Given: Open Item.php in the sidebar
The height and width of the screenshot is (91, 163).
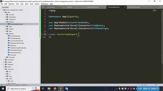Looking at the screenshot, I should [13, 45].
